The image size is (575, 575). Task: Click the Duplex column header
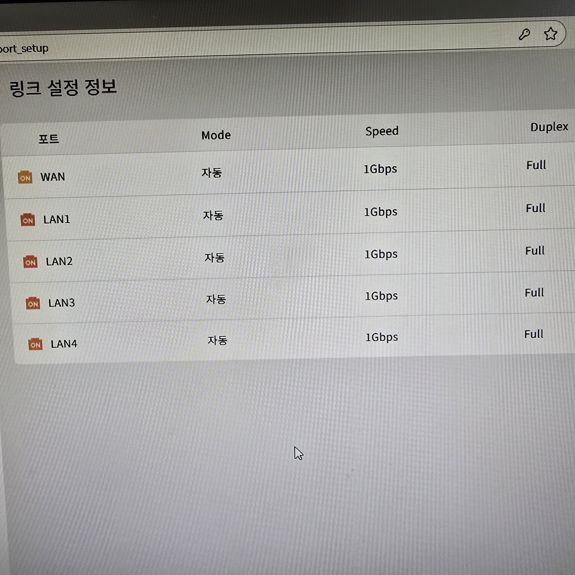click(549, 127)
